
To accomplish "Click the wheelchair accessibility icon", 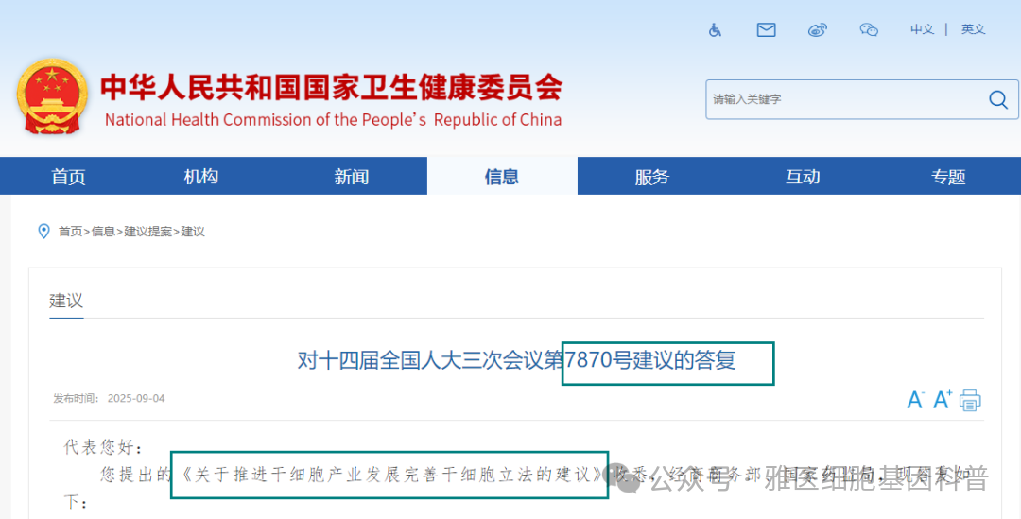I will click(x=716, y=30).
